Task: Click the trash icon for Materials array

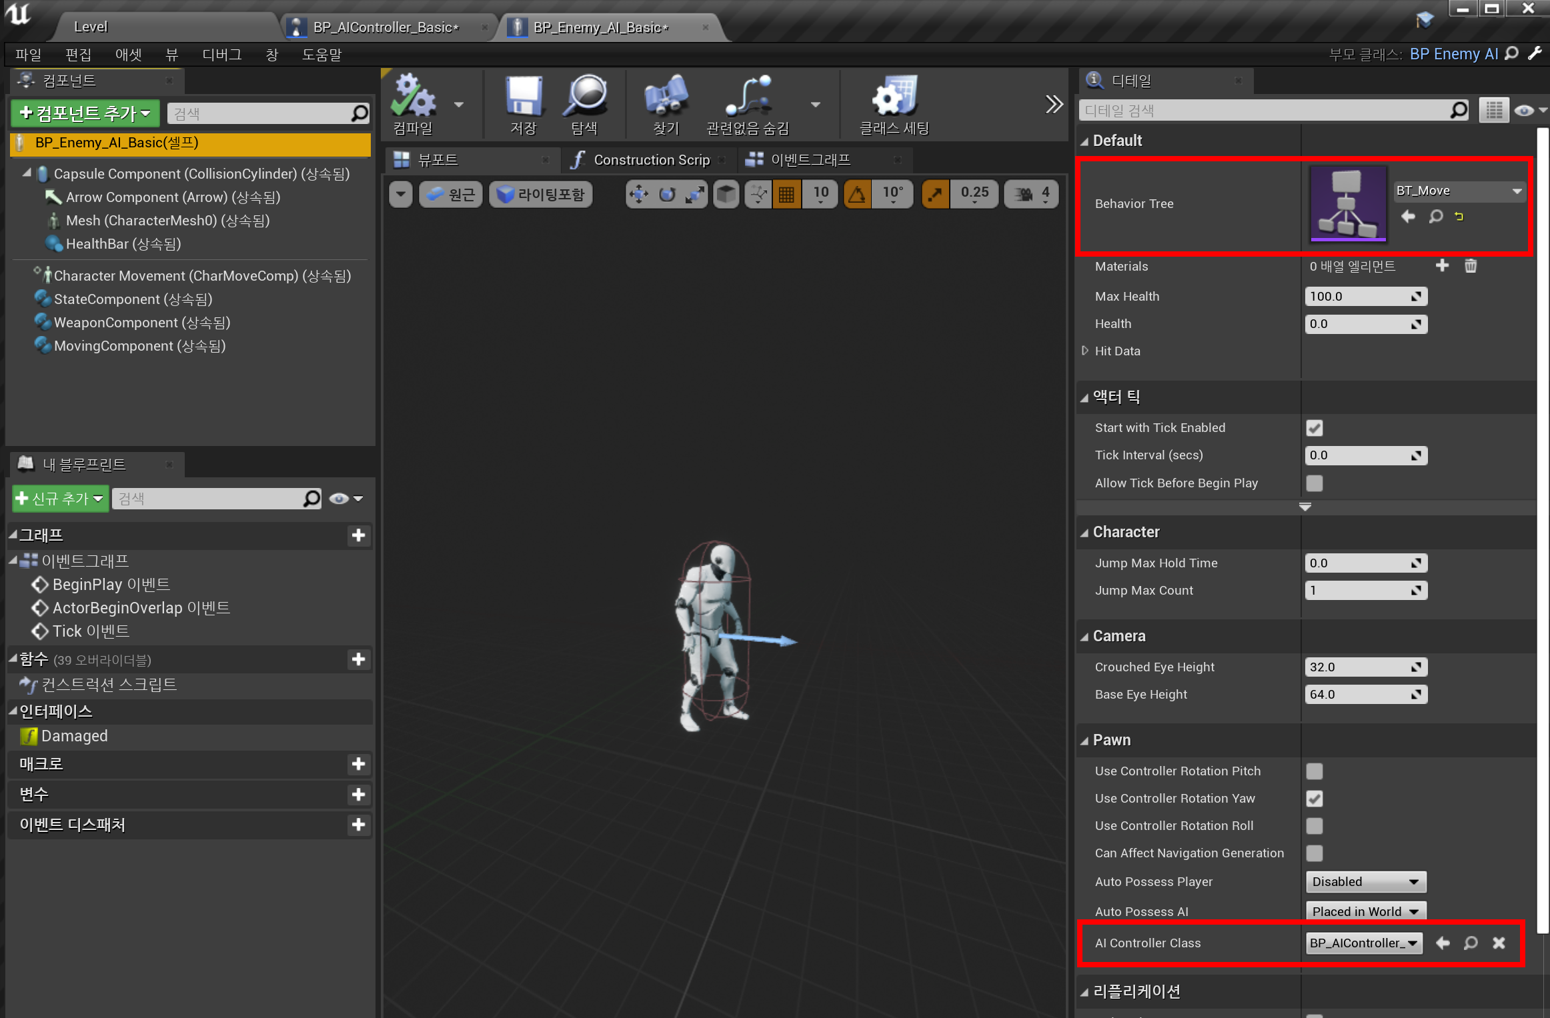Action: [x=1471, y=266]
